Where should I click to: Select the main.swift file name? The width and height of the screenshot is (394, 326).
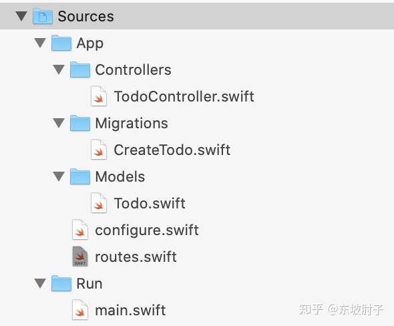(130, 310)
